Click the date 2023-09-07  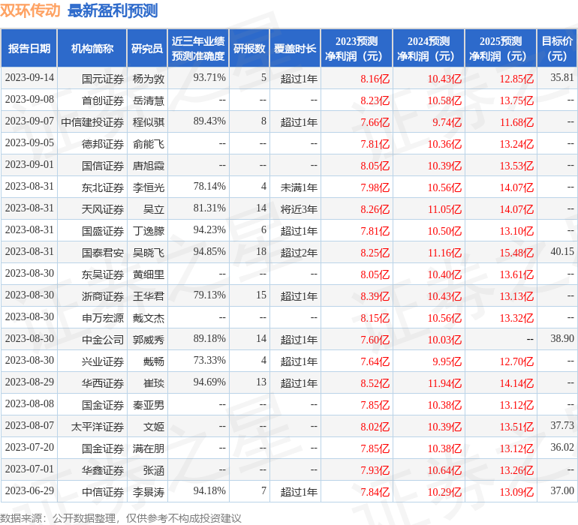pyautogui.click(x=29, y=121)
